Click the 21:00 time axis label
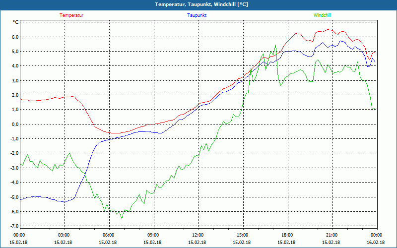The image size is (397, 248). 331,235
